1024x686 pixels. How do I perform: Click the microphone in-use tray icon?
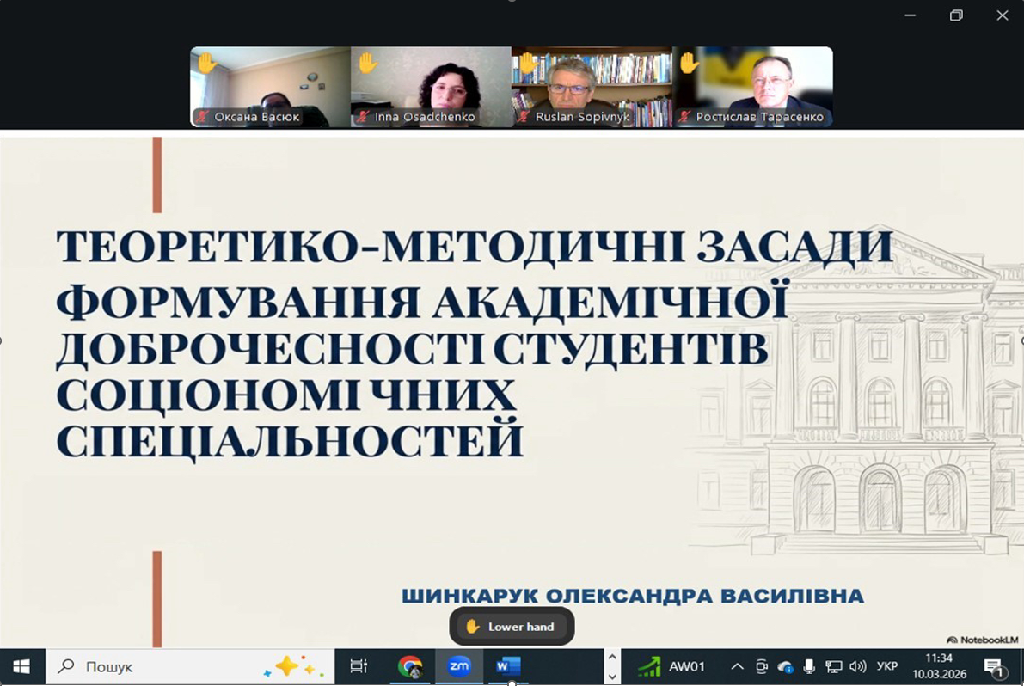point(809,666)
